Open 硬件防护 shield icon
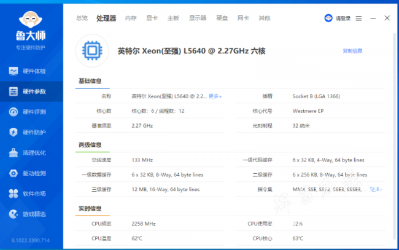The width and height of the screenshot is (399, 250). (14, 132)
